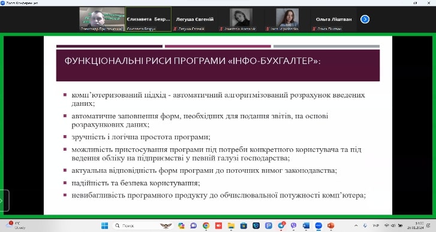Open the blue P app on taskbar

(269, 225)
